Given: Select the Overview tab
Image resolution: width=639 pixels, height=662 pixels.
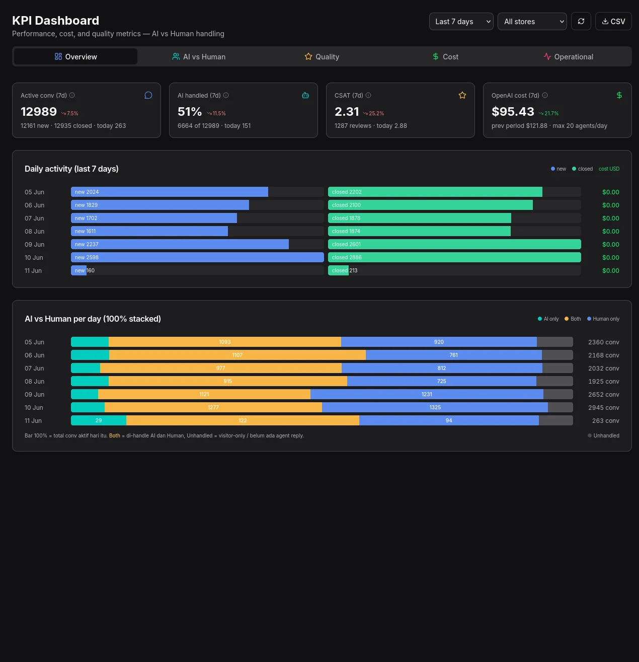Looking at the screenshot, I should coord(75,56).
